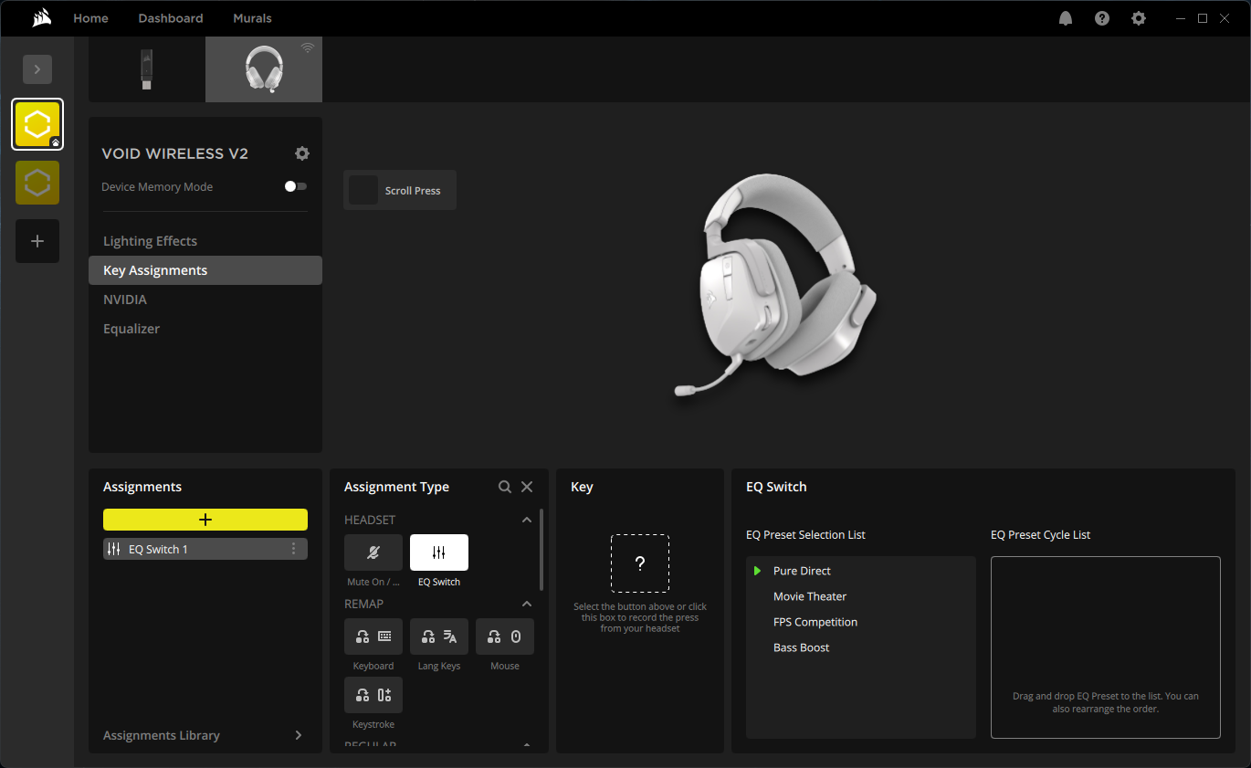1251x768 pixels.
Task: Open Equalizer section
Action: 205,329
